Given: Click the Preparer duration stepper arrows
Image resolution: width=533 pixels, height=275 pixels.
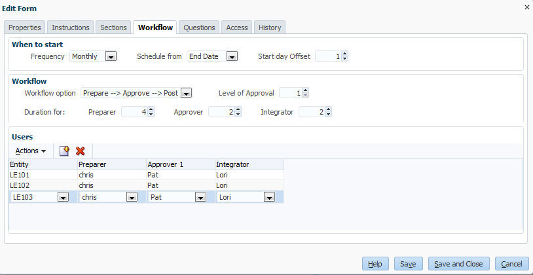Looking at the screenshot, I should point(151,113).
